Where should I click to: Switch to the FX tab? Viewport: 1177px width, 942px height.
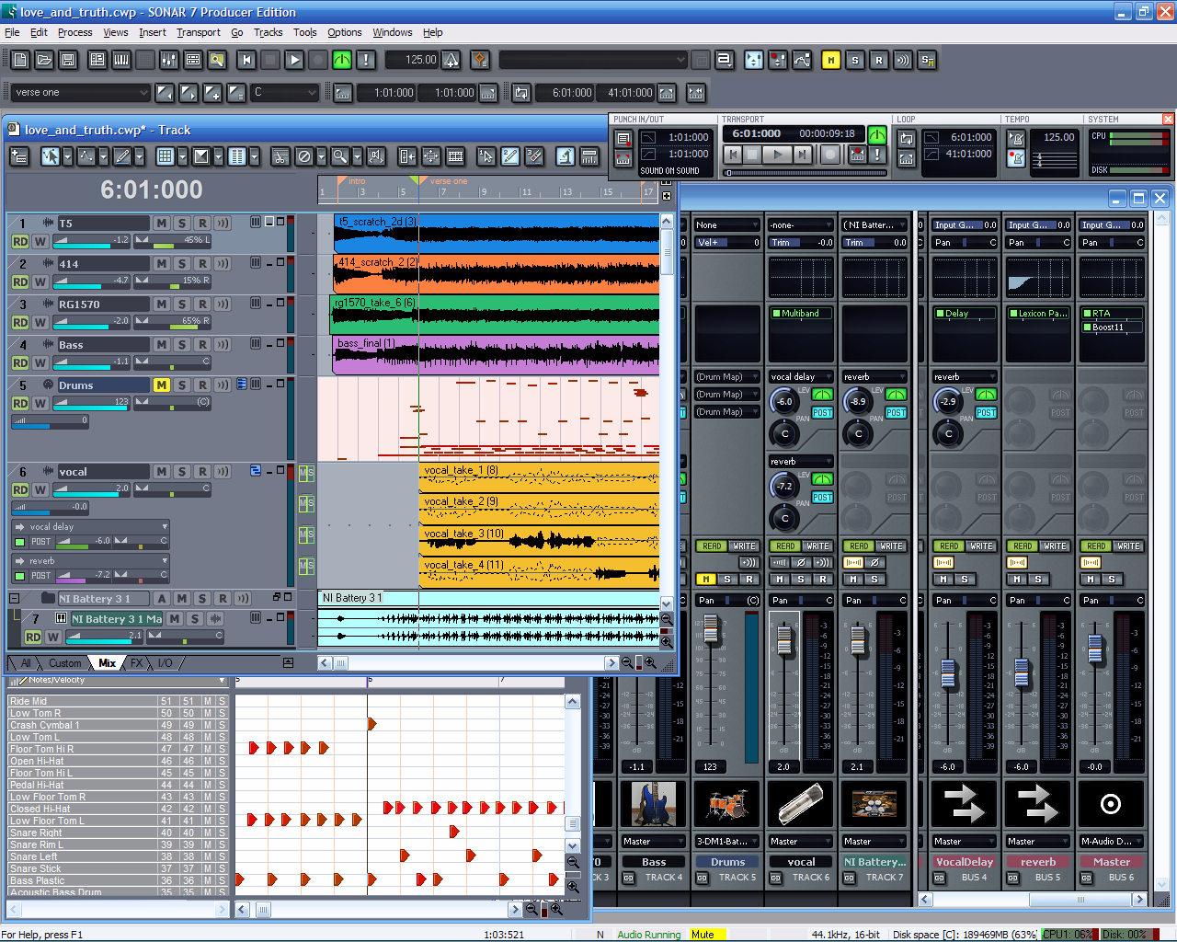pyautogui.click(x=137, y=663)
